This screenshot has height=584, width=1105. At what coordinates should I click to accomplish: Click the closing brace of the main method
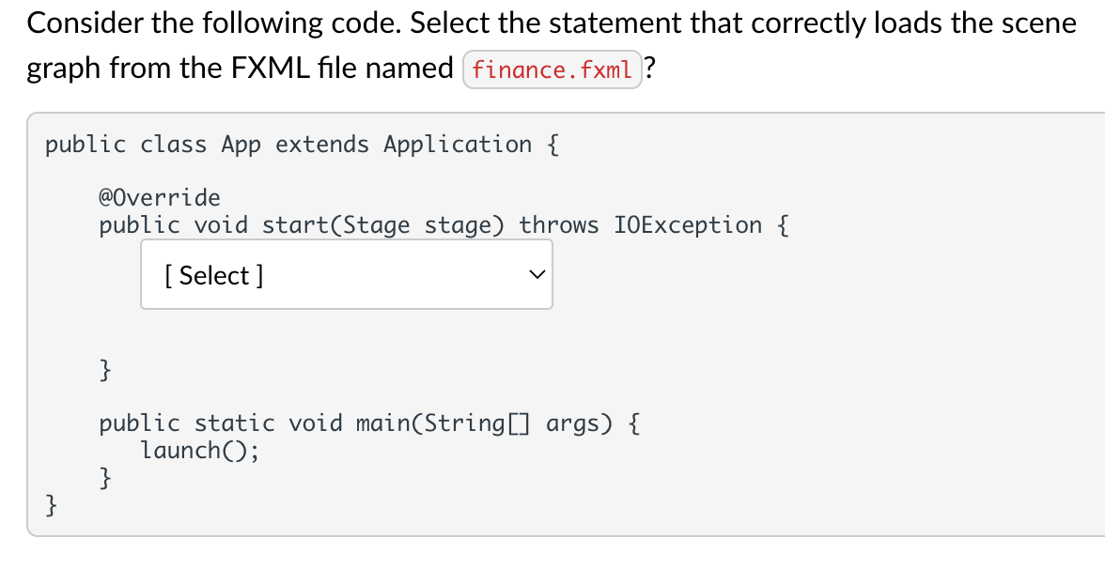pos(105,478)
